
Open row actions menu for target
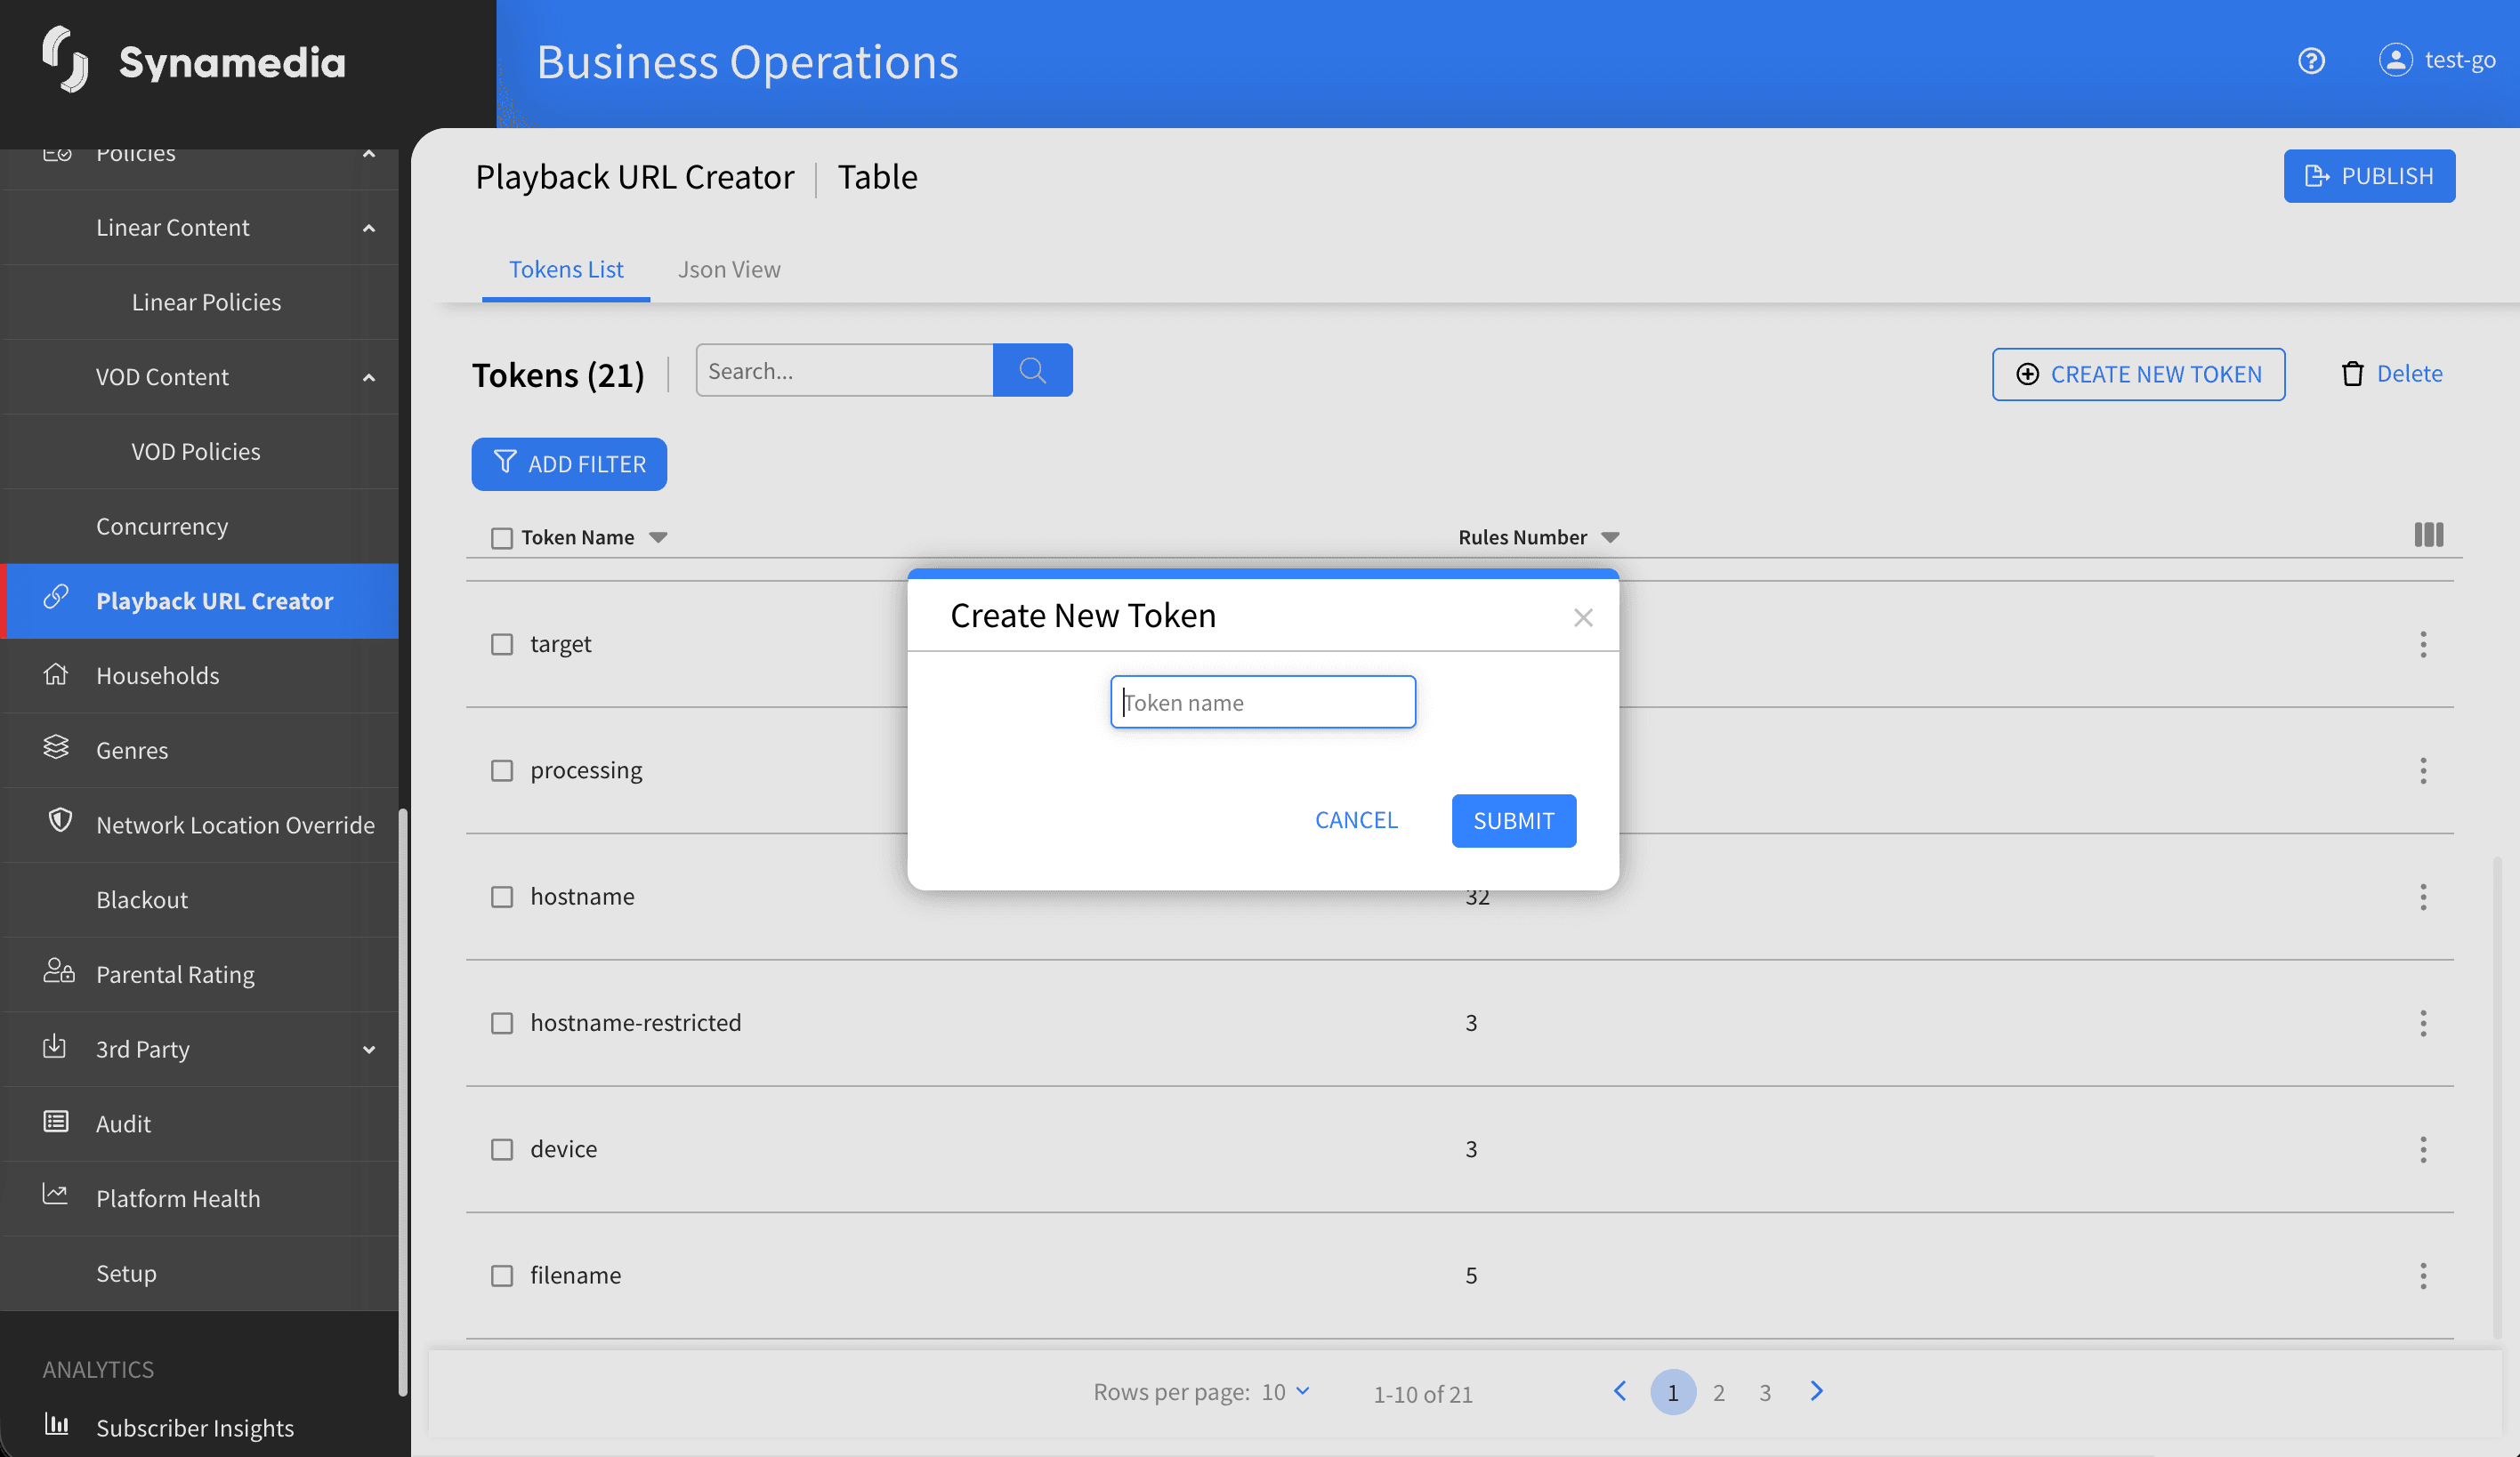tap(2422, 645)
